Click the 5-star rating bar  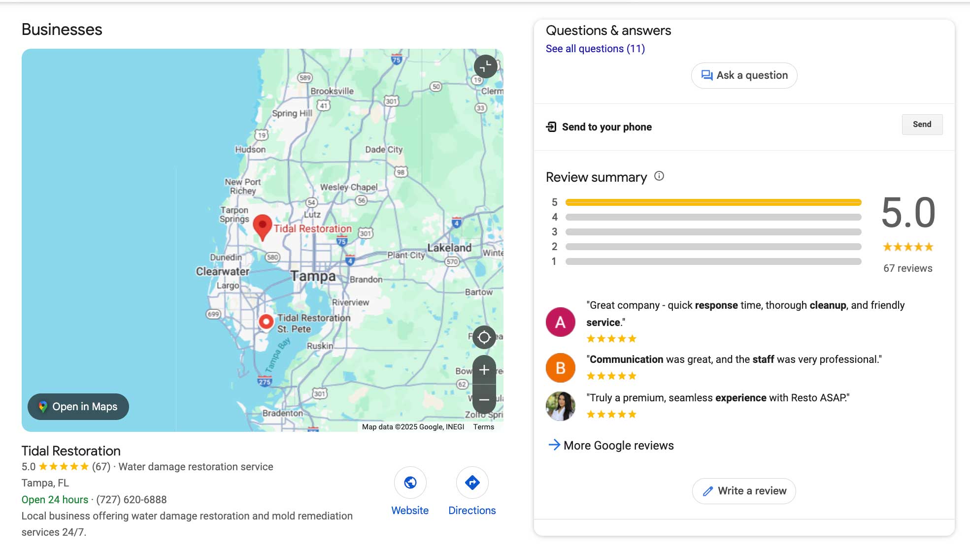tap(713, 202)
